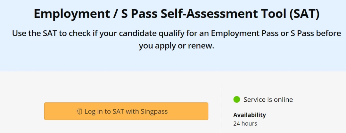
Task: Click the Employment / S Pass Self-Assessment Tool heading
Action: coord(177,14)
